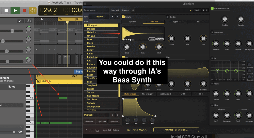254x138 pixels.
Task: Click the Export Bank button
Action: pos(102,121)
